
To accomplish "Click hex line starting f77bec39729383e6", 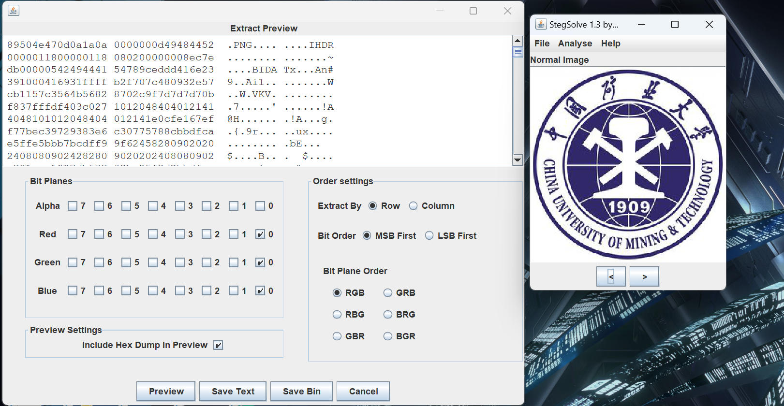I will point(110,131).
